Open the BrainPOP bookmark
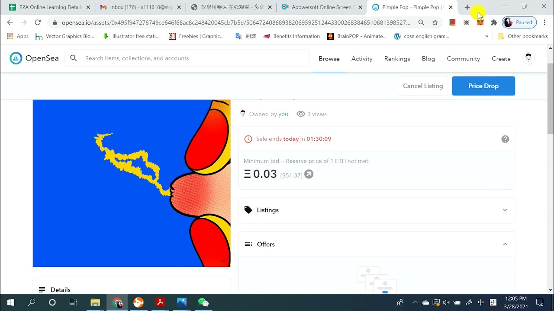Screen dimensions: 554x311 tap(357, 36)
